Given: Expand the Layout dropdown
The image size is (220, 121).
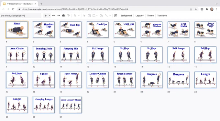Looking at the screenshot, I should (139, 16).
